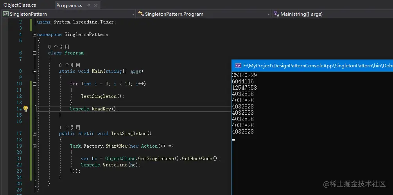The image size is (393, 195).
Task: Click 'Task.Factory.StartNew' on line 19
Action: pyautogui.click(x=99, y=146)
